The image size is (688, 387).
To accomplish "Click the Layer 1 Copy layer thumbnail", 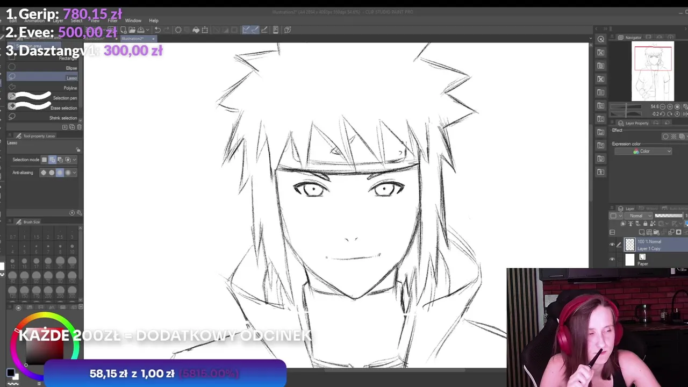I will (x=629, y=245).
